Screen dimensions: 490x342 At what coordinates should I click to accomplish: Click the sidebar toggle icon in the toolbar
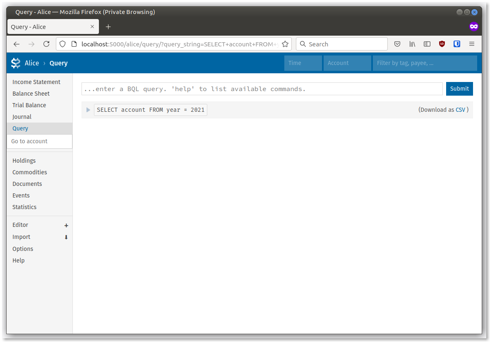[427, 44]
